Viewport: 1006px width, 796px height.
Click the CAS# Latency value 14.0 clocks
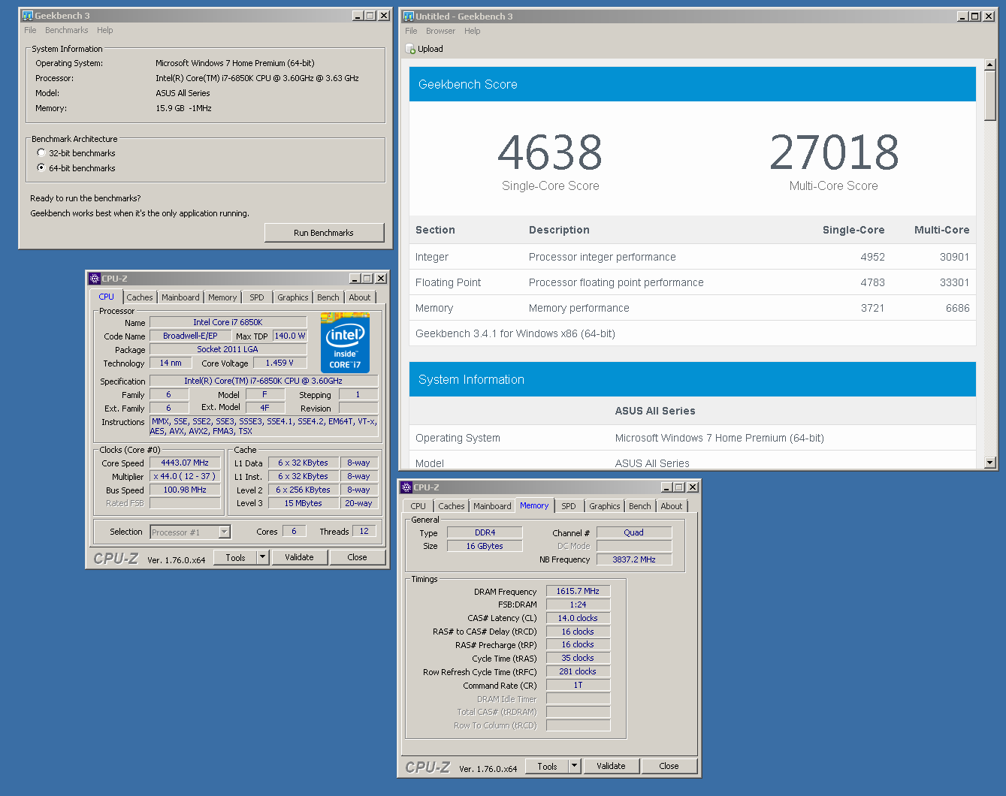(x=578, y=618)
